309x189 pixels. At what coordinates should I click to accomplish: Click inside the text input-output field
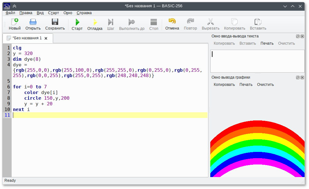click(x=257, y=61)
